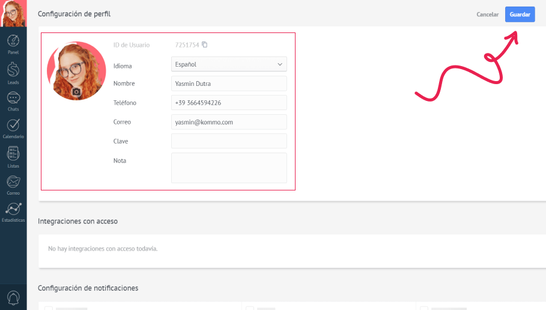View Estadísticas in the sidebar

coord(13,211)
